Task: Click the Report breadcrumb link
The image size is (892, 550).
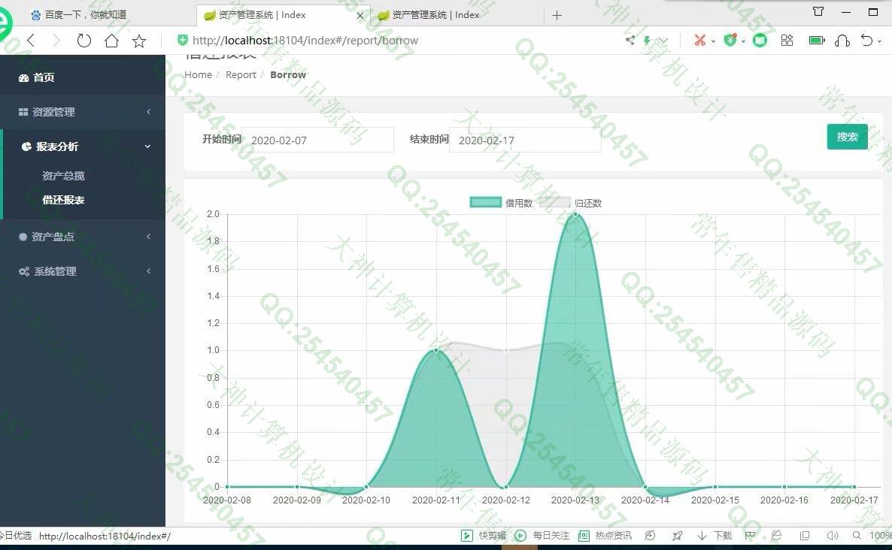Action: (241, 74)
